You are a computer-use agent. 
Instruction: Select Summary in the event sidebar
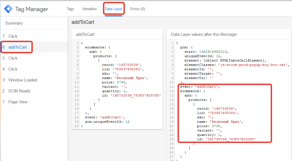click(14, 23)
